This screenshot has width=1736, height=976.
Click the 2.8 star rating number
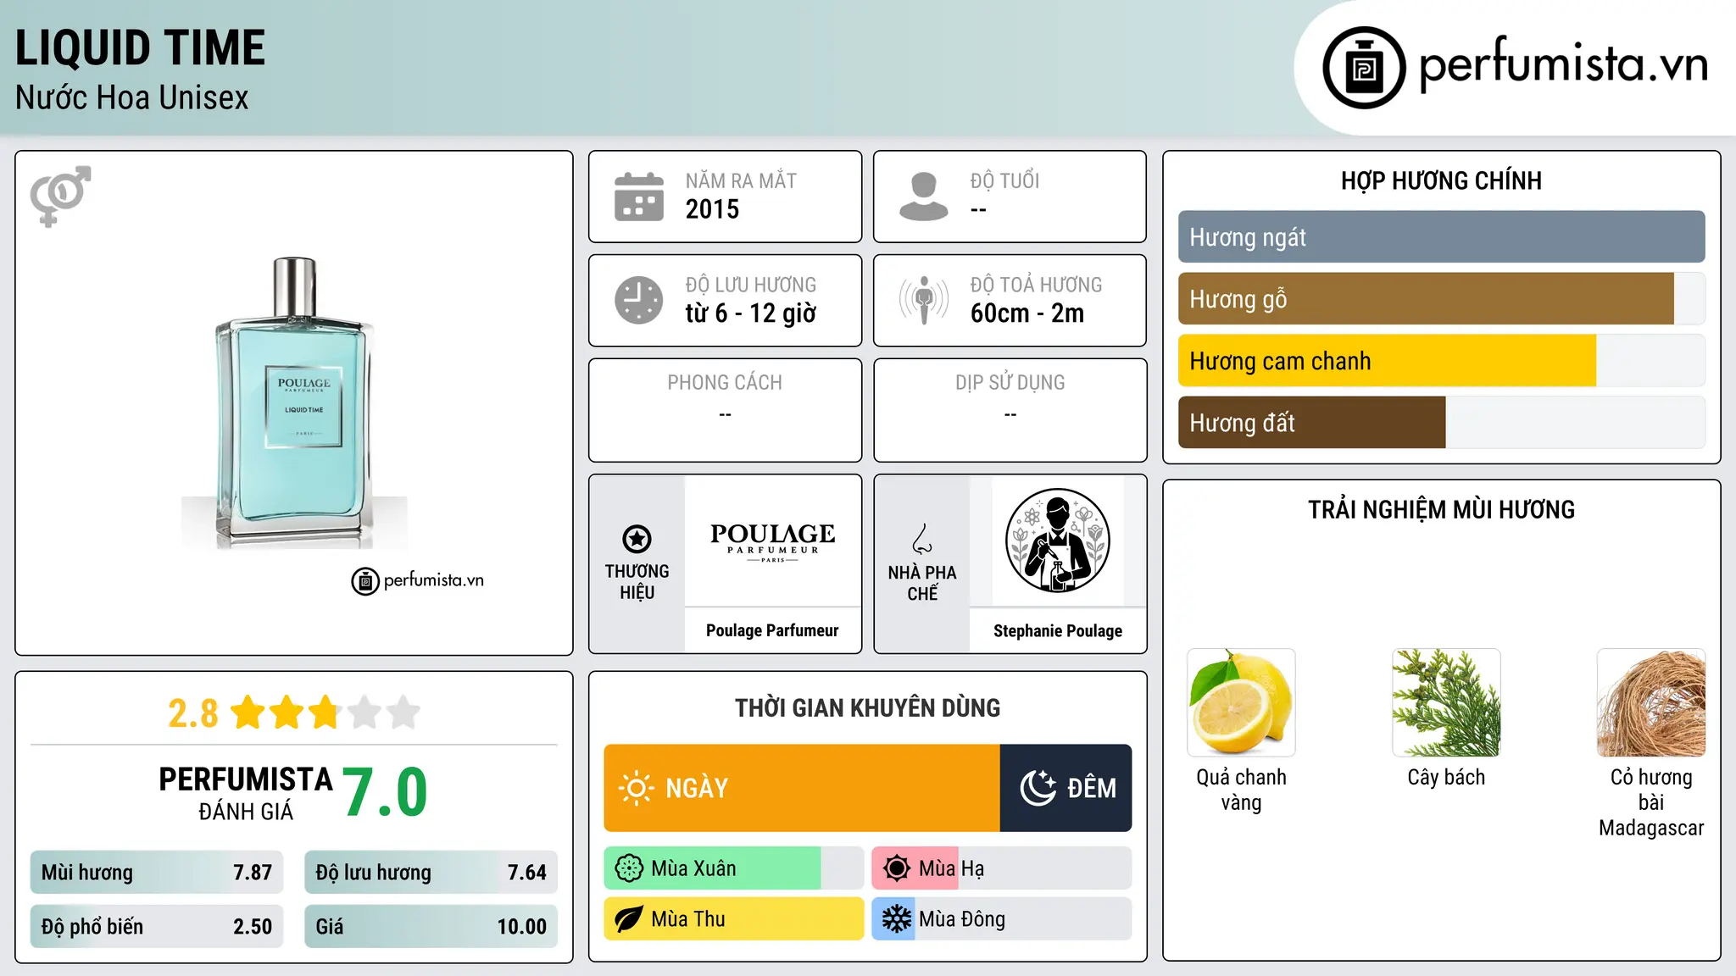pos(193,713)
